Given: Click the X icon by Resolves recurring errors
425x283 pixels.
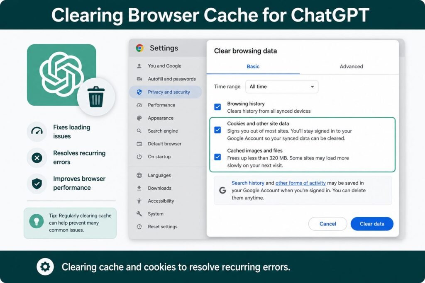Looking at the screenshot, I should pyautogui.click(x=37, y=157).
